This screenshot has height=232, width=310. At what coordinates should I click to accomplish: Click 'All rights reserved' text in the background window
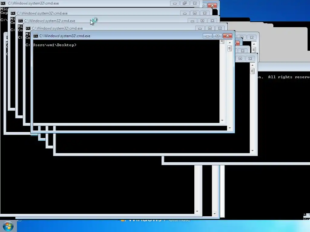click(x=289, y=77)
